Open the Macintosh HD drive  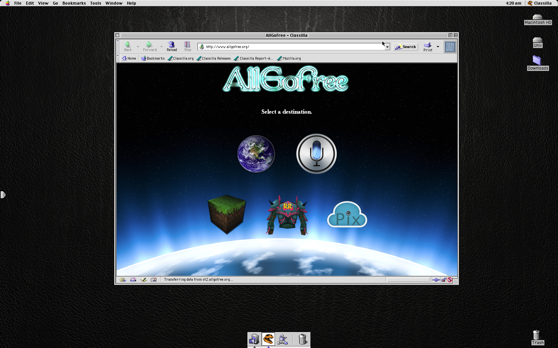pyautogui.click(x=538, y=19)
